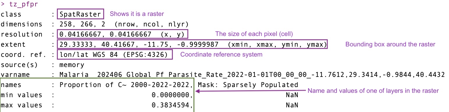
Task: Click the boxed resolution value 0.04166667
Action: tap(123, 34)
